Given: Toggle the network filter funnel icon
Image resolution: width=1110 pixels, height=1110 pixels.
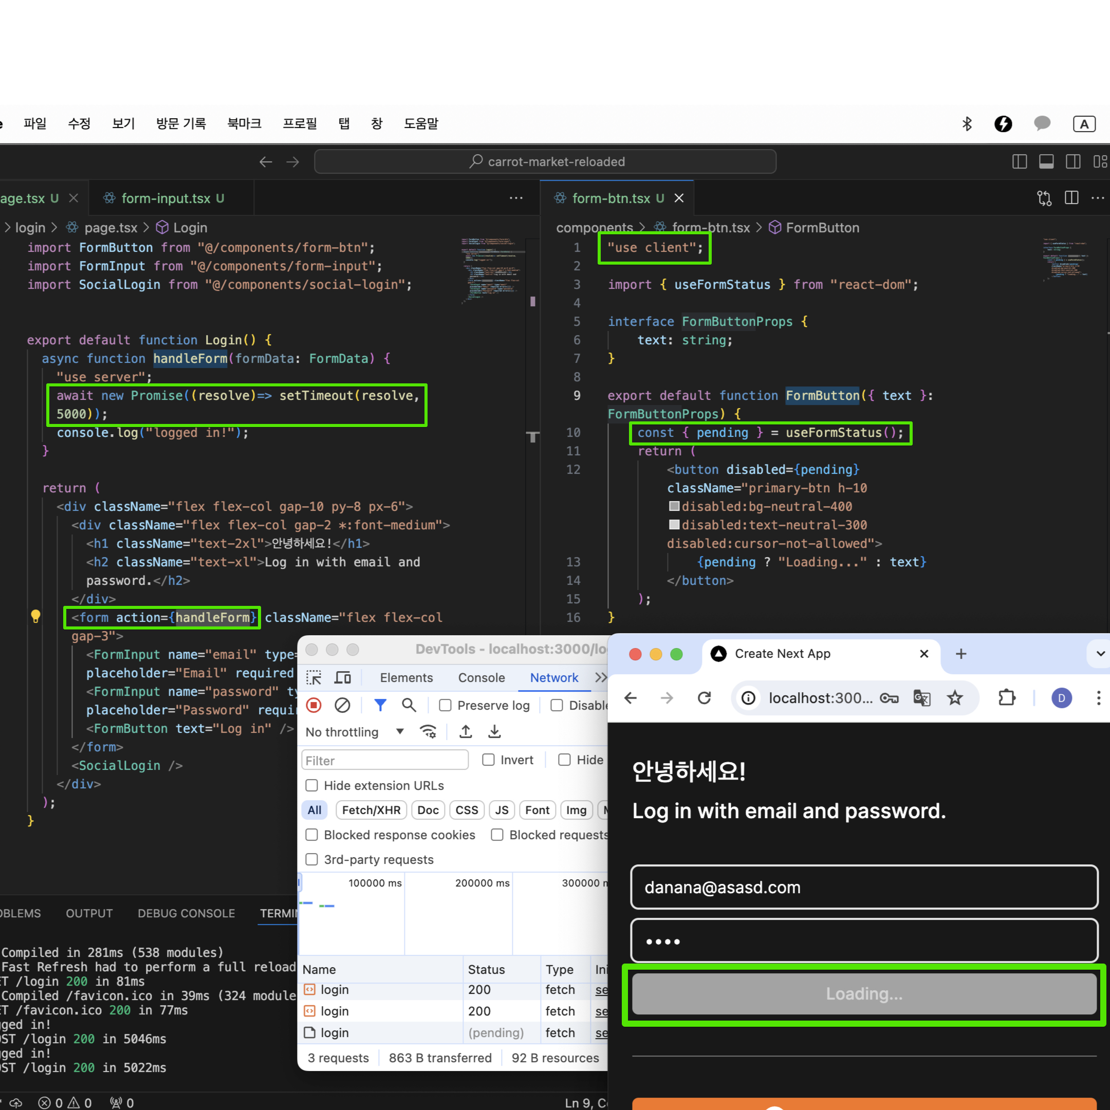Looking at the screenshot, I should [x=380, y=705].
